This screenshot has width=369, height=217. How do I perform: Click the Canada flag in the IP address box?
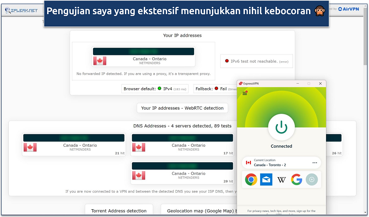coord(100,61)
